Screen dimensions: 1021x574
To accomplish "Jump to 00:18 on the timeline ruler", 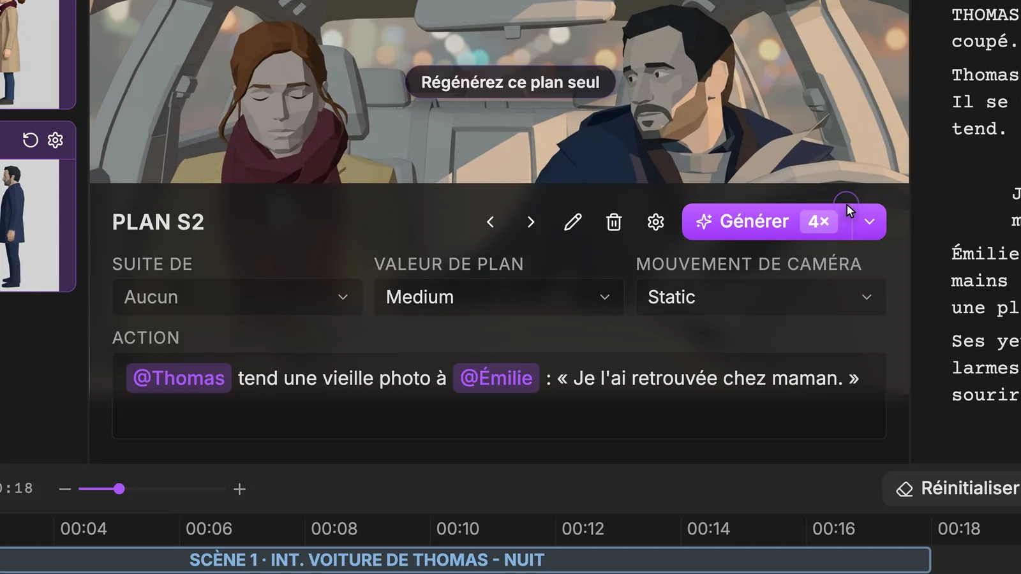I will (x=959, y=529).
